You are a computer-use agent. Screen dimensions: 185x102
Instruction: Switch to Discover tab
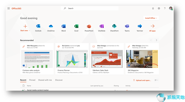pyautogui.click(x=59, y=80)
